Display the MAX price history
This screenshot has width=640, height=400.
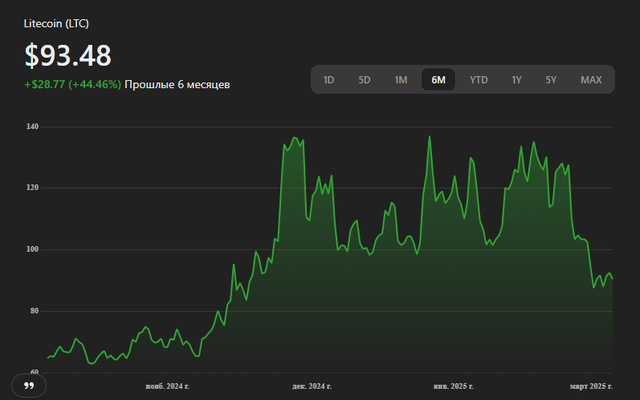pyautogui.click(x=591, y=80)
